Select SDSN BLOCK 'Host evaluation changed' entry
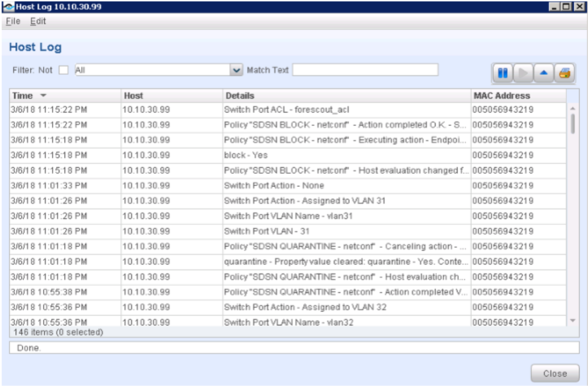588x386 pixels. tap(288, 171)
